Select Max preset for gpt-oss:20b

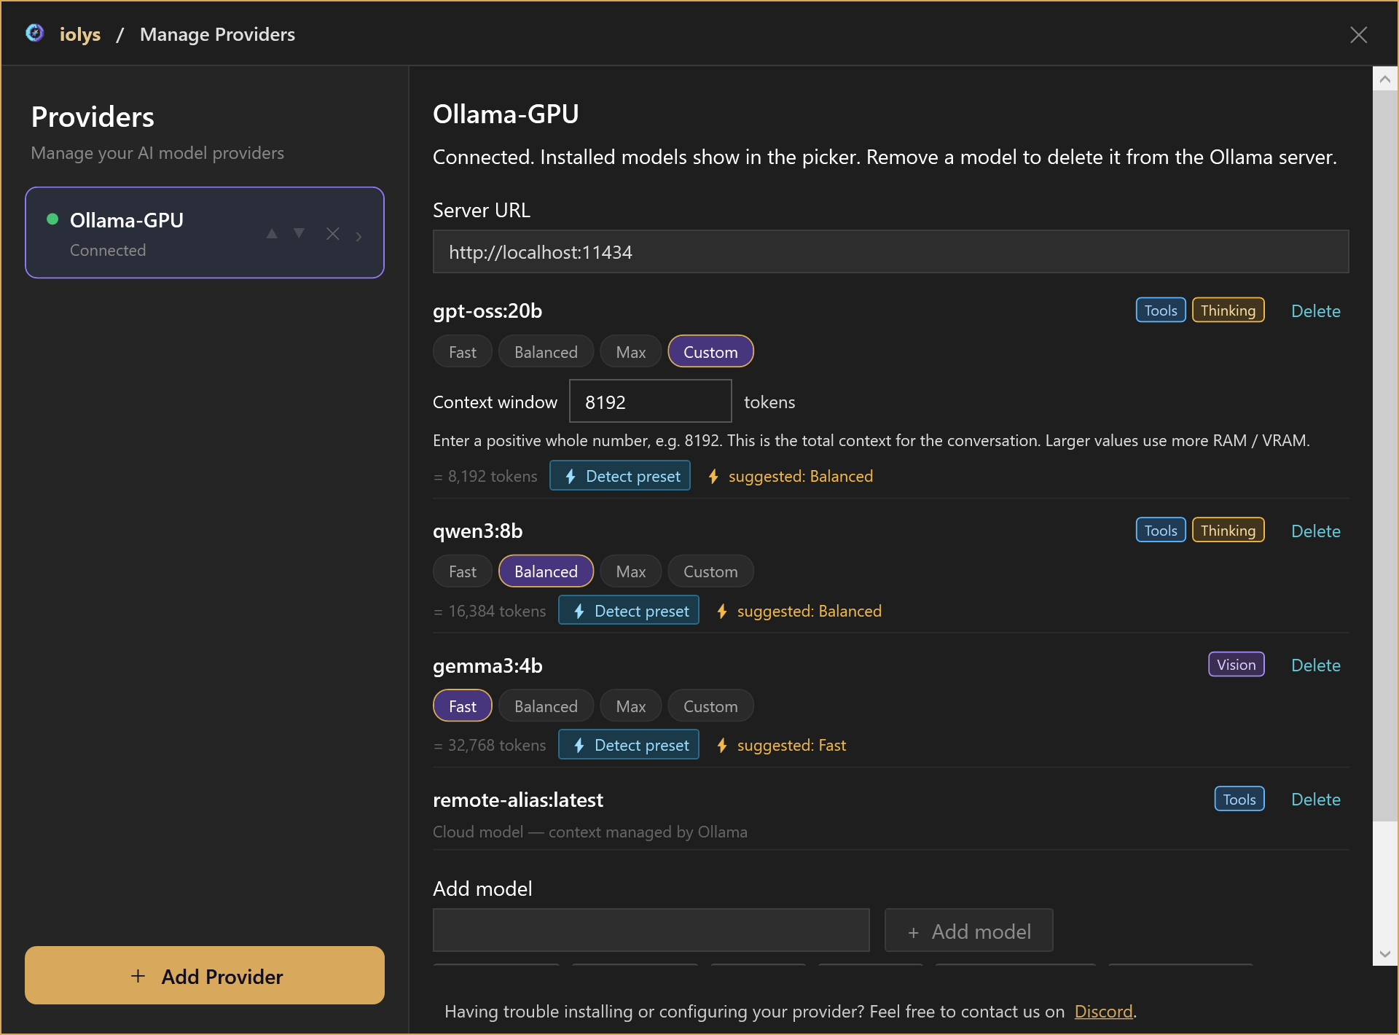tap(631, 352)
